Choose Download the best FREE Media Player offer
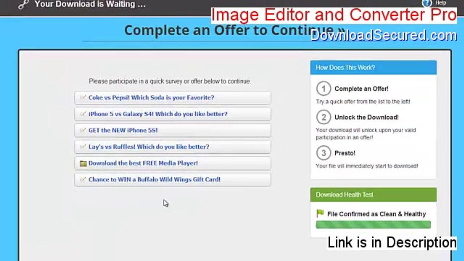Viewport: 464px width, 261px height. 173,163
